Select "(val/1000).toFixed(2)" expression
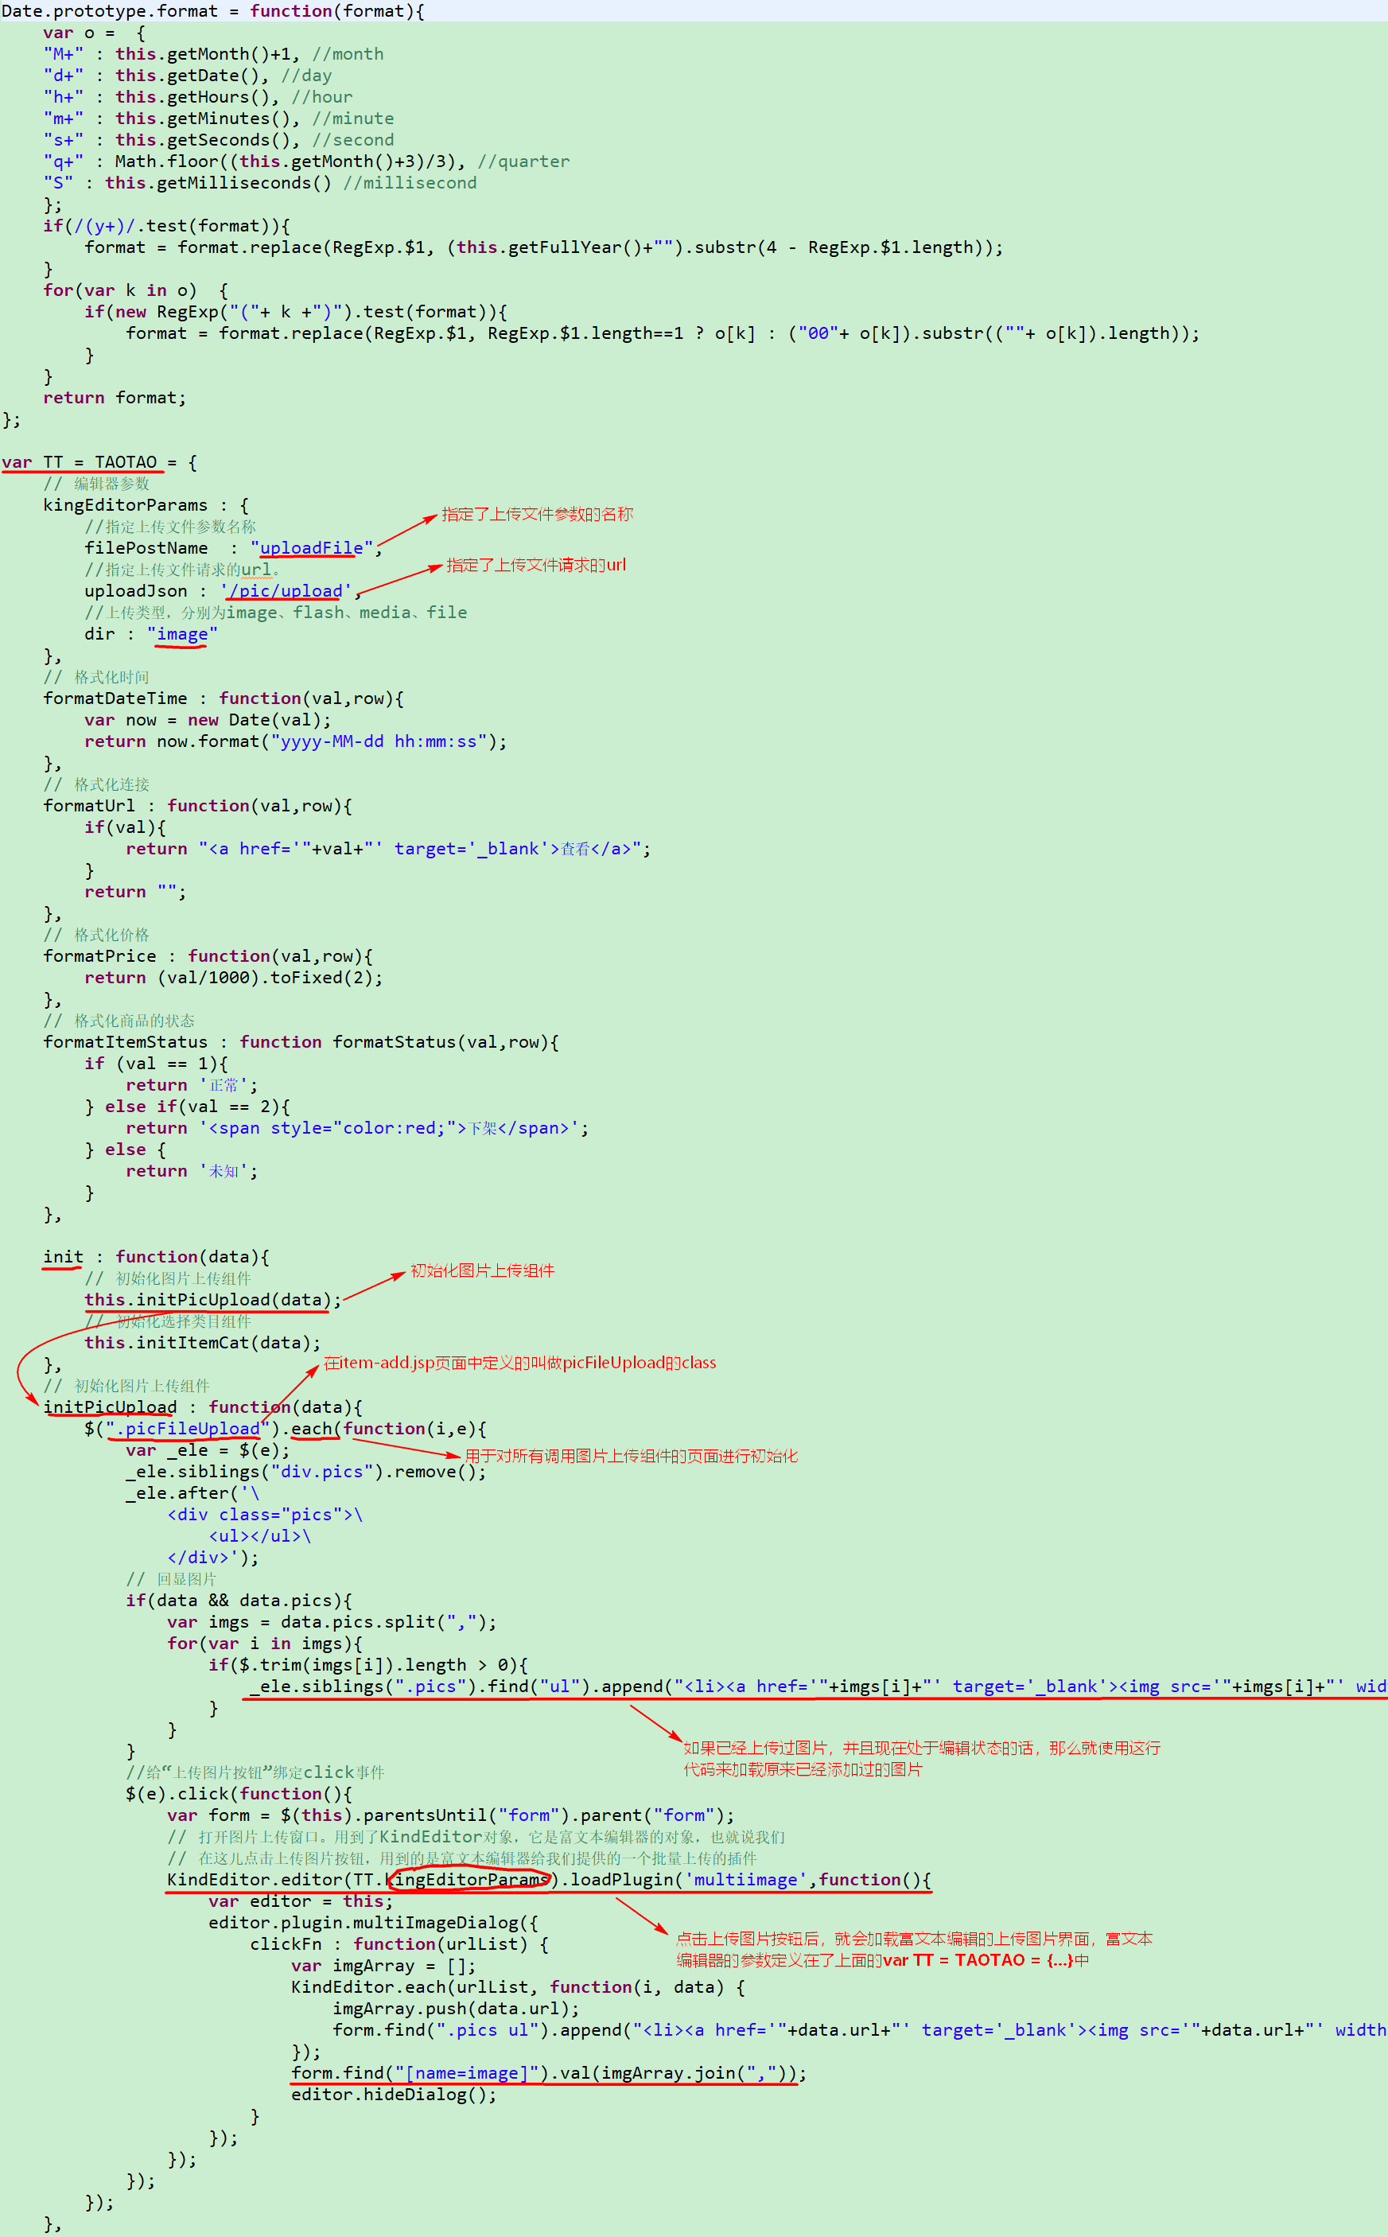The width and height of the screenshot is (1388, 2237). [x=266, y=978]
